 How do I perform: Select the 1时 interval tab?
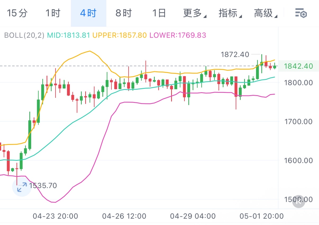pyautogui.click(x=53, y=13)
